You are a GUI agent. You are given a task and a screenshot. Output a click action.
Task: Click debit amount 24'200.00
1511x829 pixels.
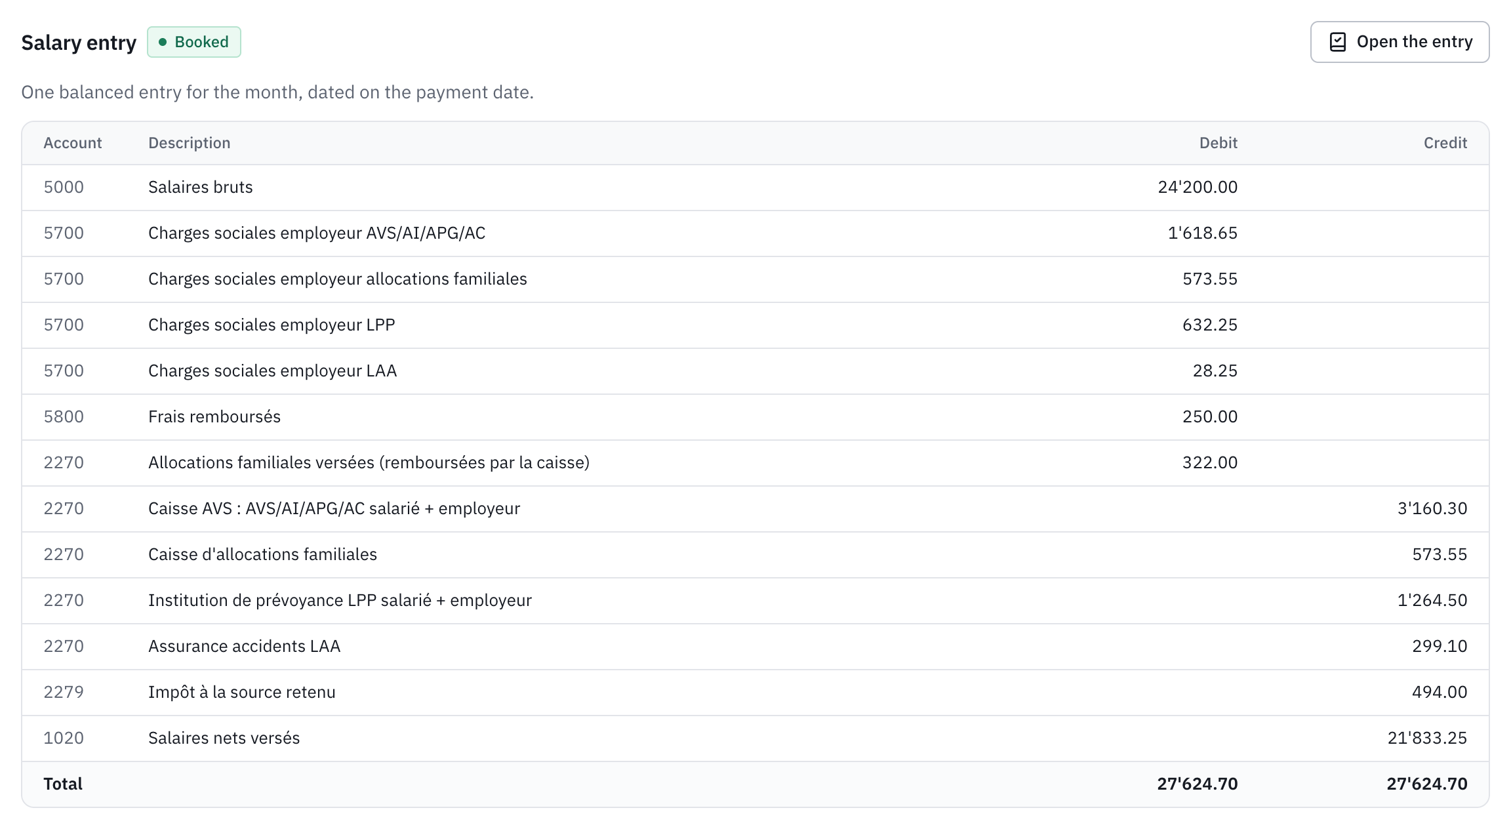[1198, 187]
